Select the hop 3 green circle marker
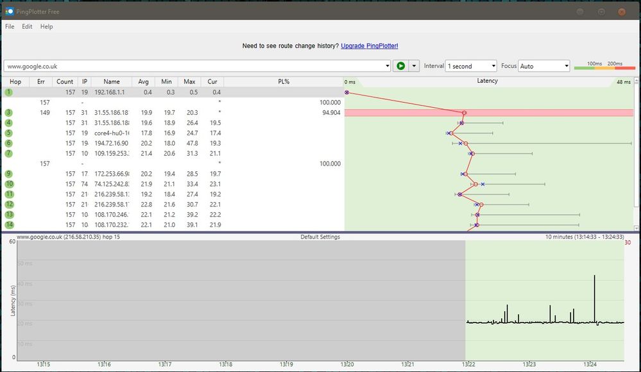641x372 pixels. pyautogui.click(x=8, y=113)
